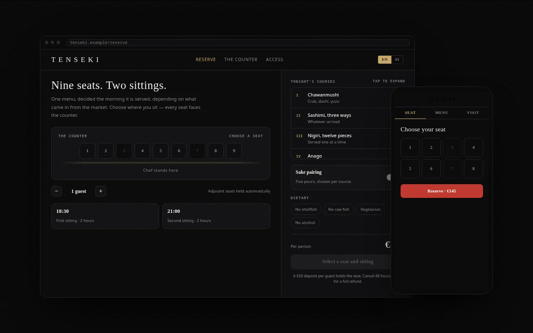Tap seat 5 in the phone seat grid
The width and height of the screenshot is (533, 333).
click(x=410, y=169)
